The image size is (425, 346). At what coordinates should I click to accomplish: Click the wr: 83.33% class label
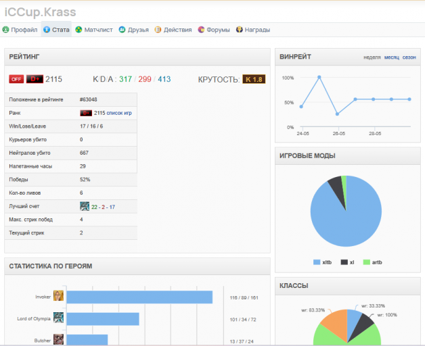(313, 310)
